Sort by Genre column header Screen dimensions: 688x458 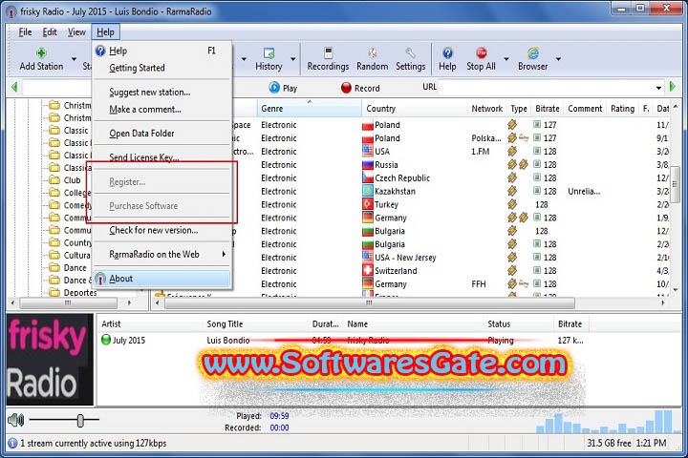(309, 108)
